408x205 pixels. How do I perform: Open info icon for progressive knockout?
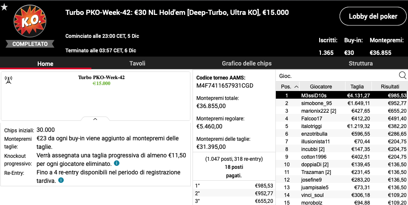[117, 163]
